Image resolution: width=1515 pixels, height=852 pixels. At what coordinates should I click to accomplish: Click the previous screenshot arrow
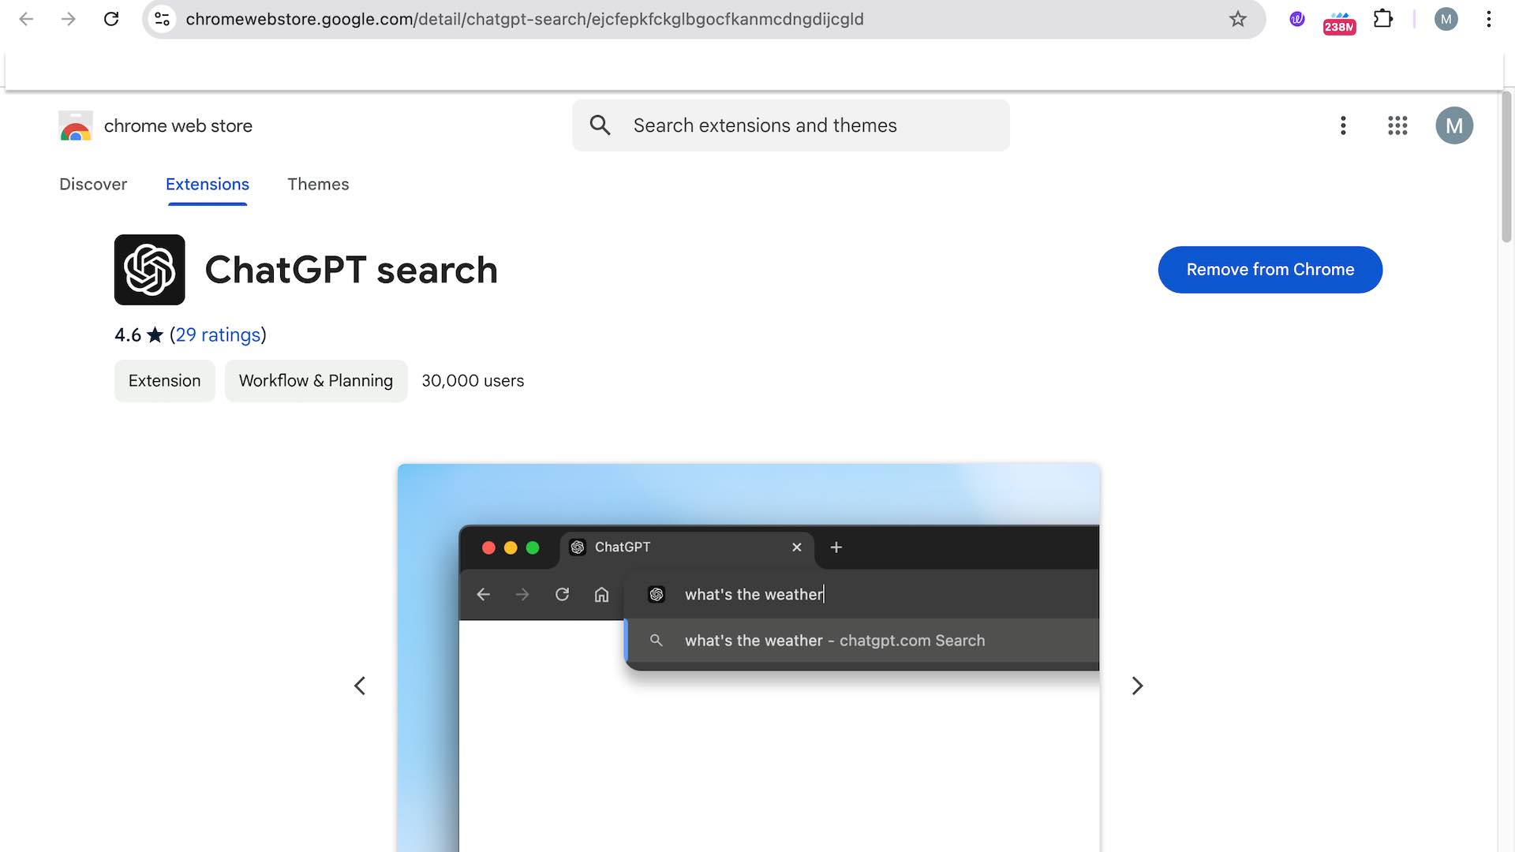tap(359, 686)
